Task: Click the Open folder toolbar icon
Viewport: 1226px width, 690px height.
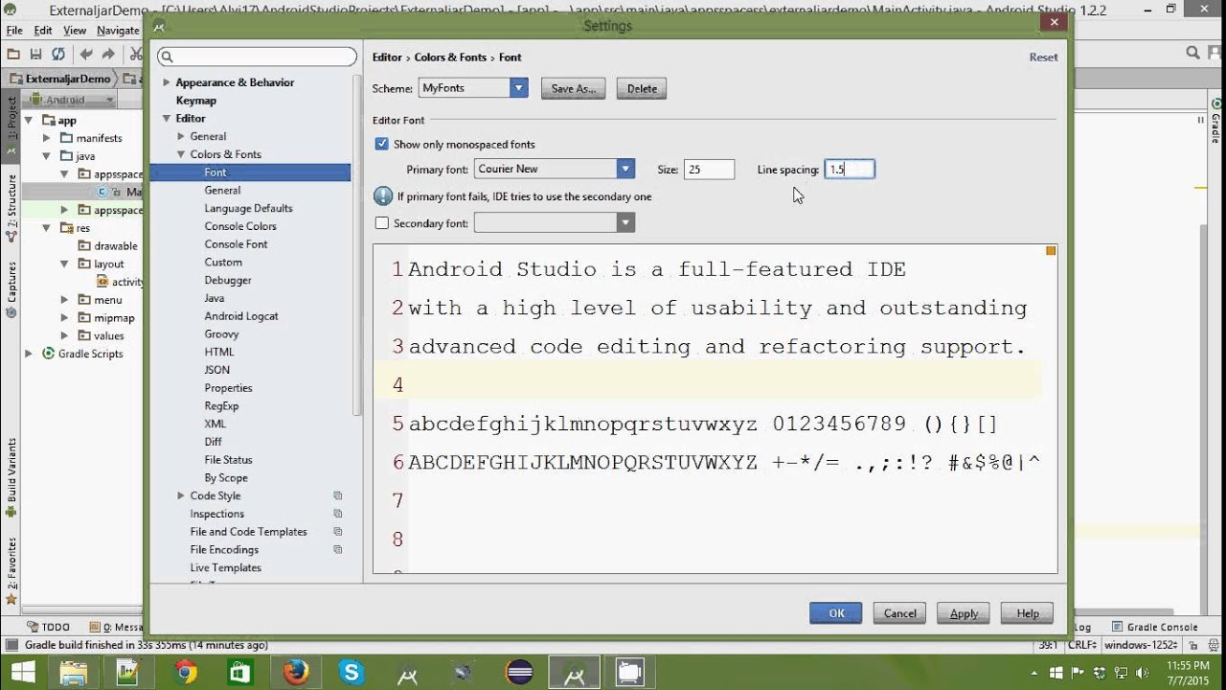Action: click(x=13, y=55)
